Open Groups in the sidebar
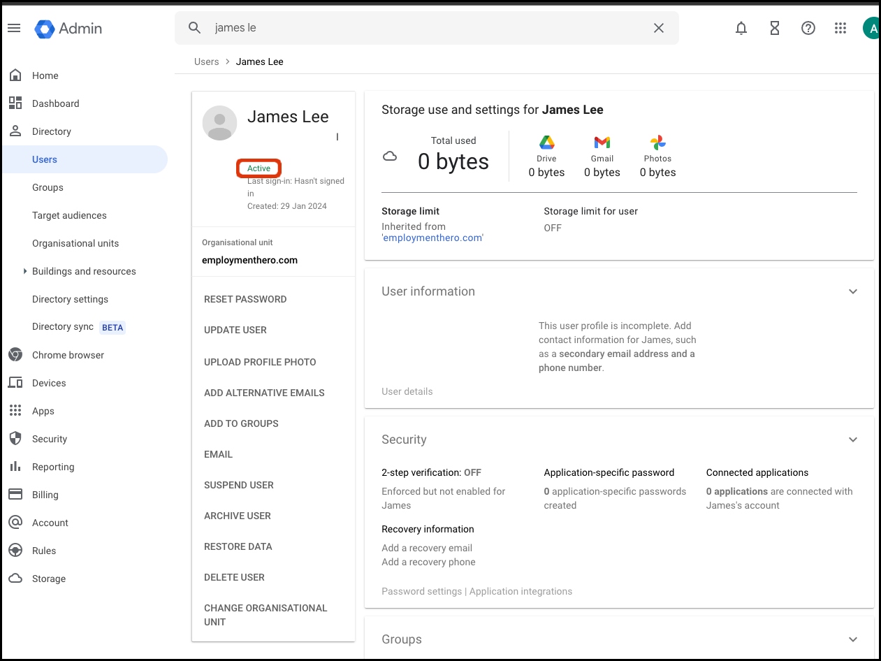The height and width of the screenshot is (661, 881). 48,187
